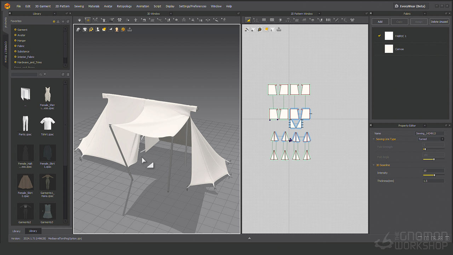The height and width of the screenshot is (255, 453).
Task: Click the list view icon in Library
Action: pyautogui.click(x=68, y=74)
